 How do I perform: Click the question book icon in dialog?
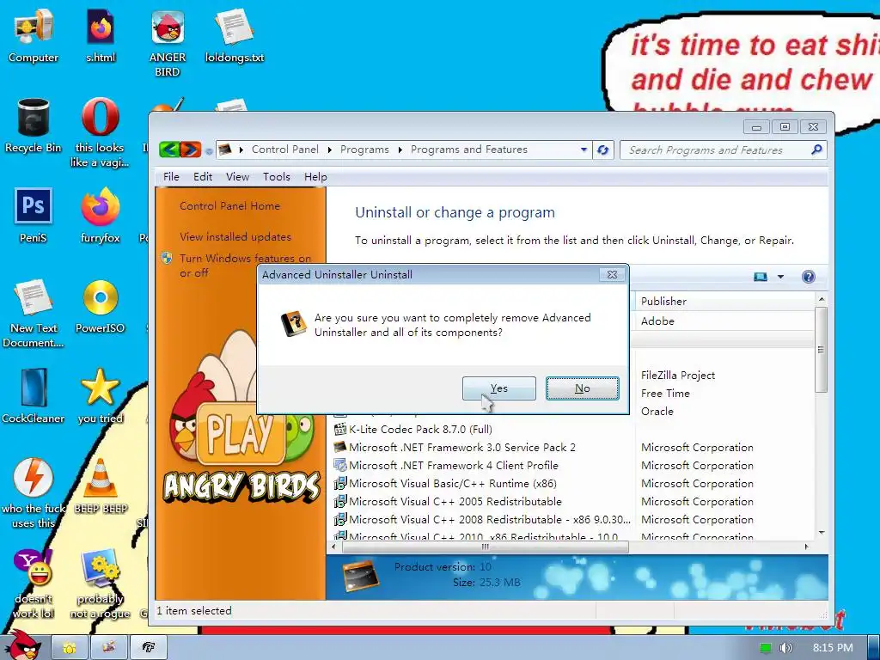pyautogui.click(x=294, y=324)
